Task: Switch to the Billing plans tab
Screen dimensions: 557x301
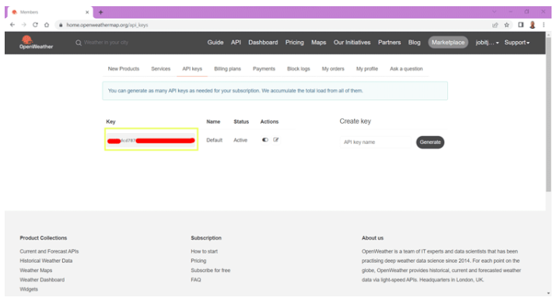Action: tap(227, 69)
